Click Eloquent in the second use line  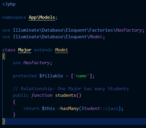[x=76, y=37]
